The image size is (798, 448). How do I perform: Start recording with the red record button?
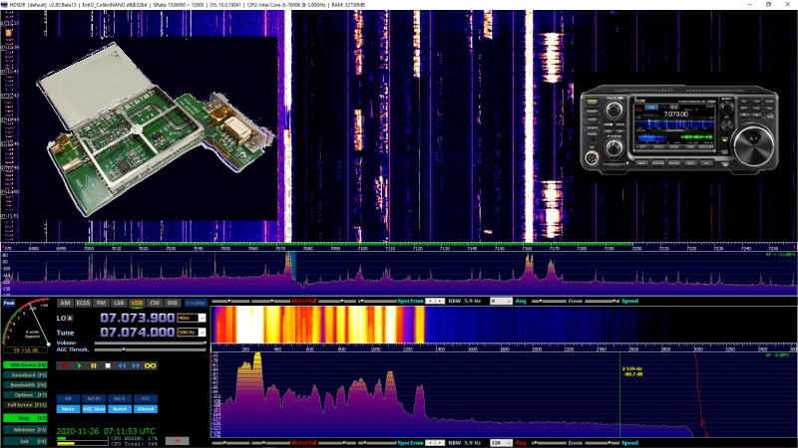65,365
